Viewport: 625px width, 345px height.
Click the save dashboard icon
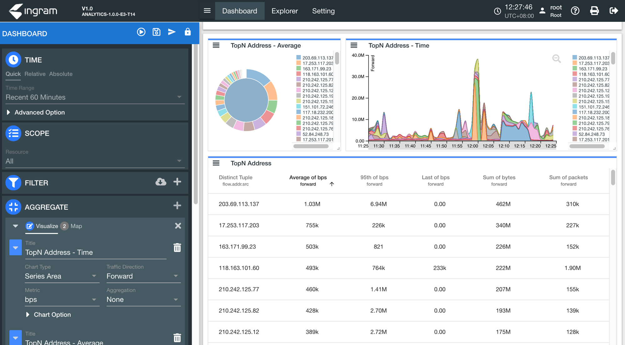(156, 32)
